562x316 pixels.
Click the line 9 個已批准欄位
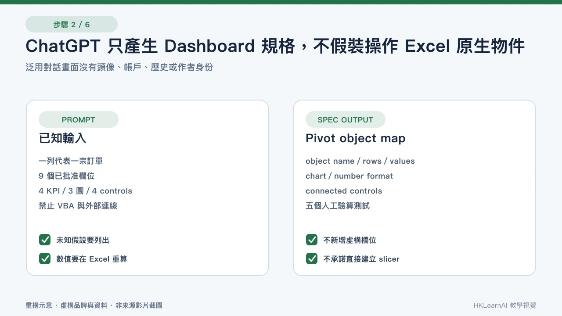(67, 176)
